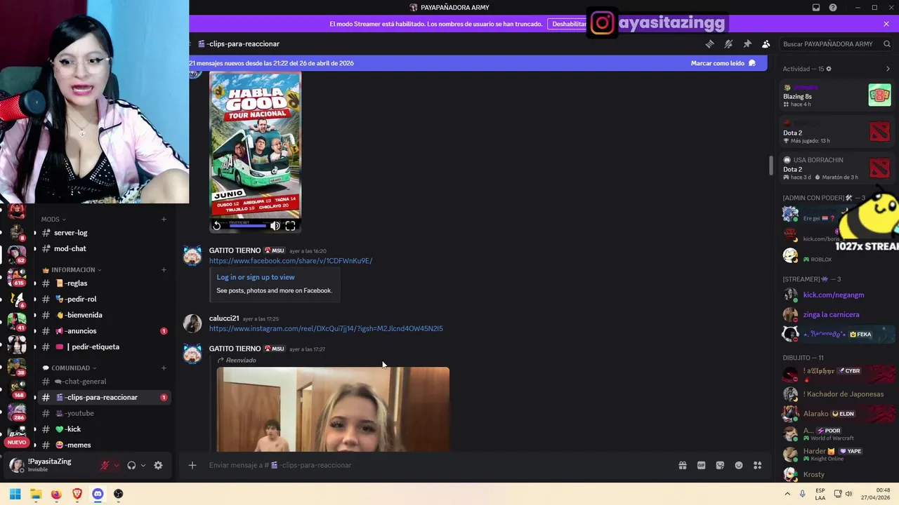Screen dimensions: 899x505
Task: Open the Threads icon in channel header
Action: (709, 43)
